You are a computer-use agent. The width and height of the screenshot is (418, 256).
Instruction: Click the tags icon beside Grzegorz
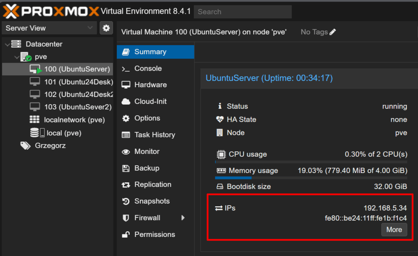[x=26, y=145]
